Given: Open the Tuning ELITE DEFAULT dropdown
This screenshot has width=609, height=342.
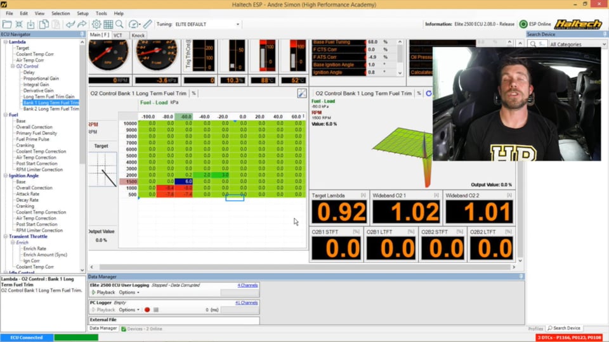Looking at the screenshot, I should click(238, 24).
